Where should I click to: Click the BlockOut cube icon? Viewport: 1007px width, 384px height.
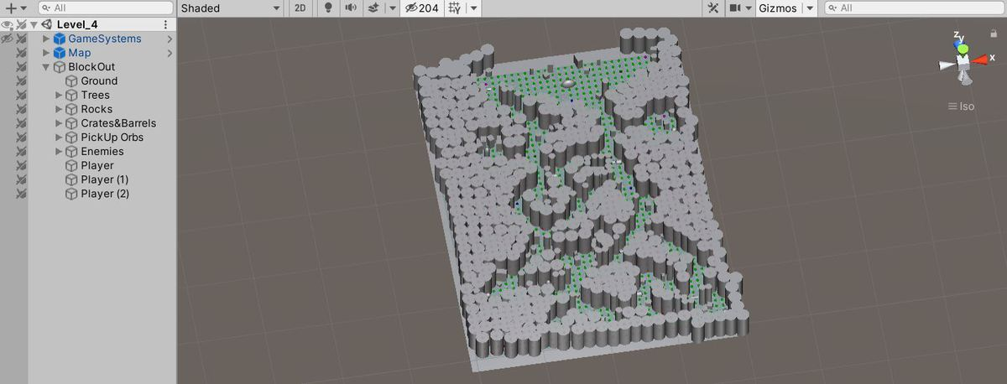[x=60, y=67]
